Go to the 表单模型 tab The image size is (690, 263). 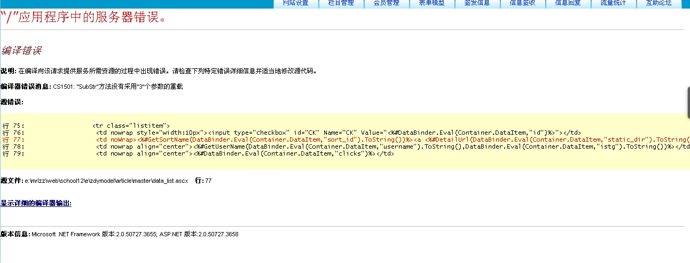pos(432,3)
